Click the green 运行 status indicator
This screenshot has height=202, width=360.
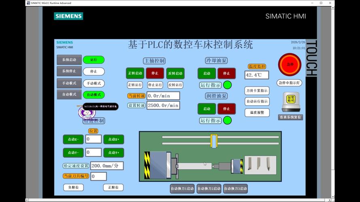click(x=94, y=60)
